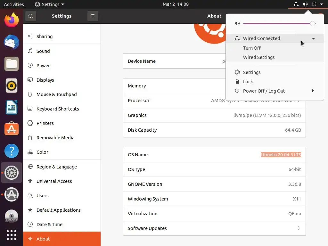Click the Displays monitor icon
The width and height of the screenshot is (328, 246).
tap(30, 80)
